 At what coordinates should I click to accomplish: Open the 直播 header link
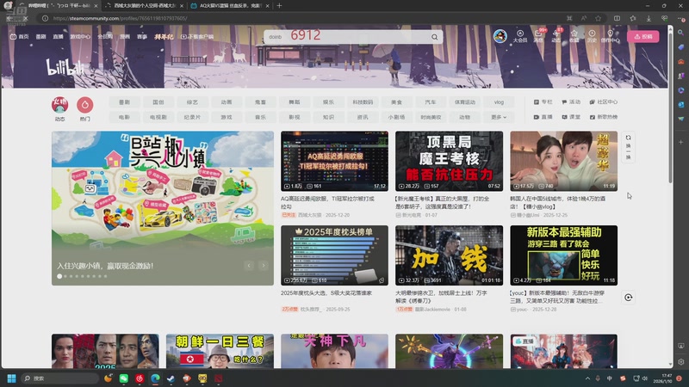58,37
